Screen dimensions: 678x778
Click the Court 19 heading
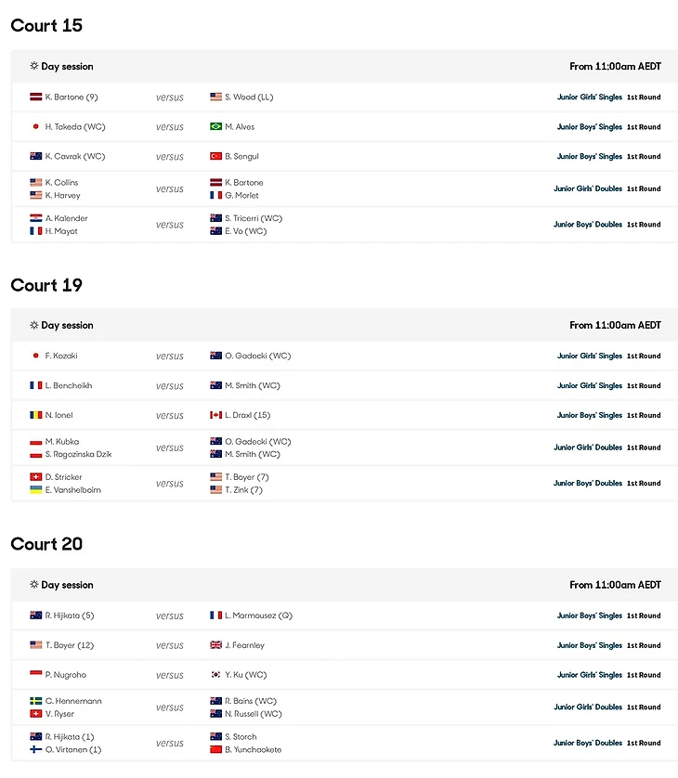[46, 285]
